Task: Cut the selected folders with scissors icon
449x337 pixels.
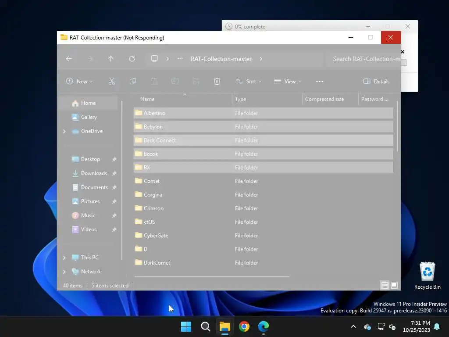Action: [112, 81]
